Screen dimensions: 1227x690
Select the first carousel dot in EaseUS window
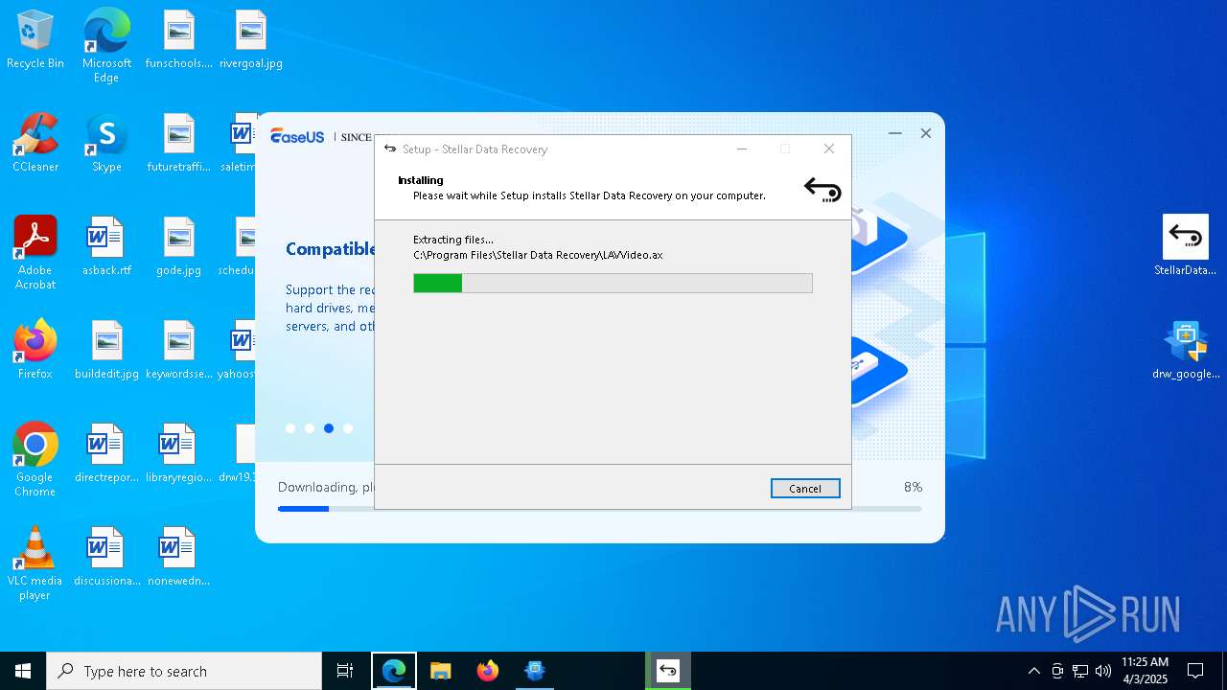pyautogui.click(x=290, y=428)
